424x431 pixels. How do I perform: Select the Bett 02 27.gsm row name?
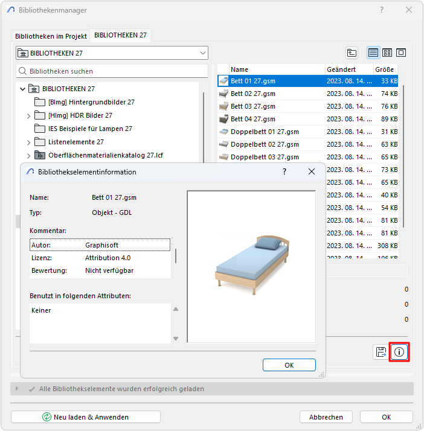pyautogui.click(x=253, y=94)
